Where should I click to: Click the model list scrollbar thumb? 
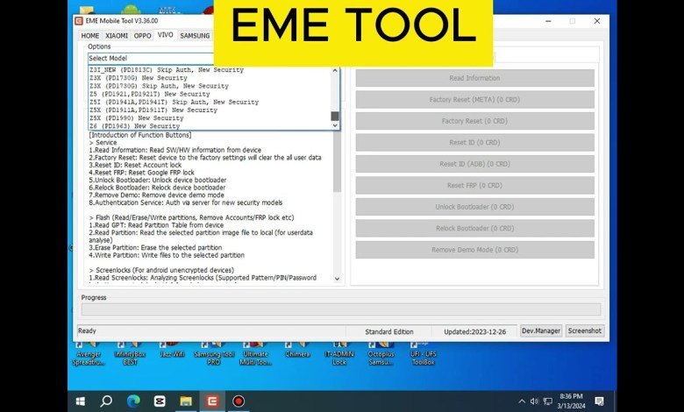[x=335, y=116]
